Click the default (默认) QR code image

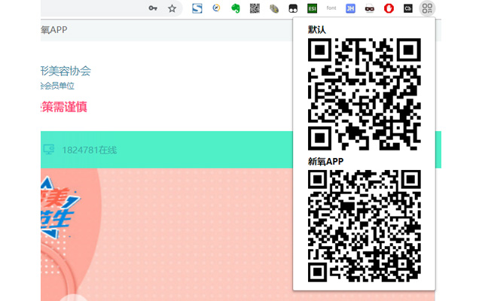pyautogui.click(x=365, y=94)
